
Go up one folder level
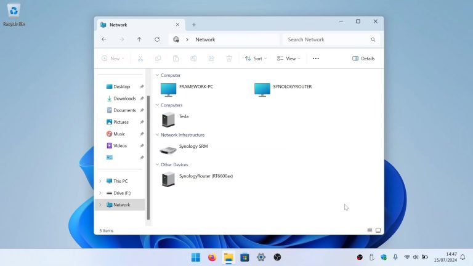139,39
